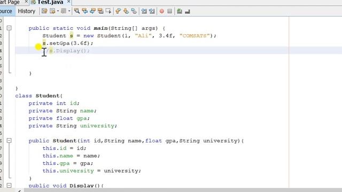Go to Previous Bookmark icon

point(118,11)
